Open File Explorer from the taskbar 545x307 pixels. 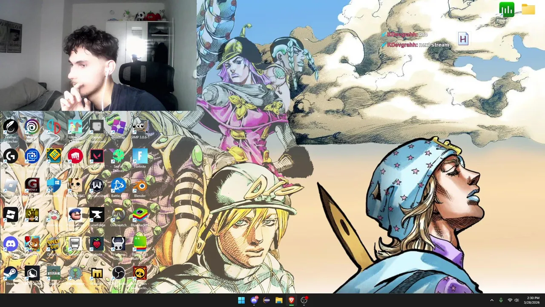coord(279,300)
